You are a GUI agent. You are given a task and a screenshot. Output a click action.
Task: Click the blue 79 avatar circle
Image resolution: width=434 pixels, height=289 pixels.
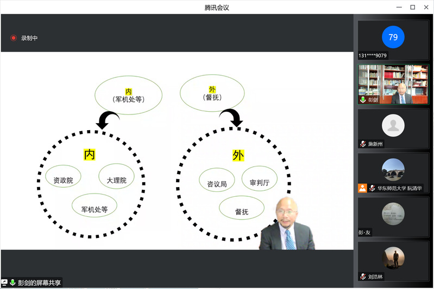pos(393,37)
